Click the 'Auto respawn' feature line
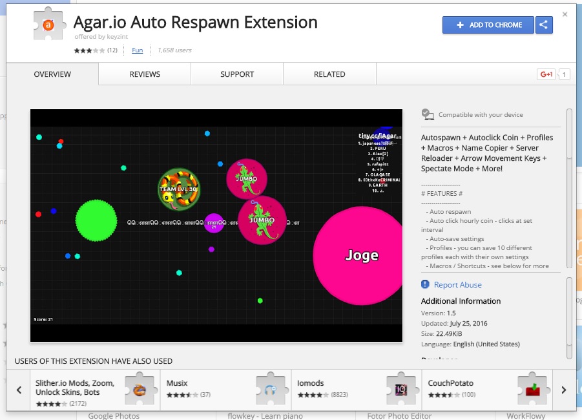Screen dimensions: 582x420 pos(448,212)
